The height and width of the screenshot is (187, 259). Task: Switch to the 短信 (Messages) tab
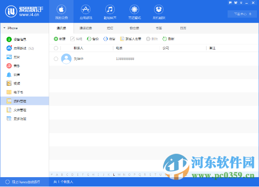tap(110, 28)
